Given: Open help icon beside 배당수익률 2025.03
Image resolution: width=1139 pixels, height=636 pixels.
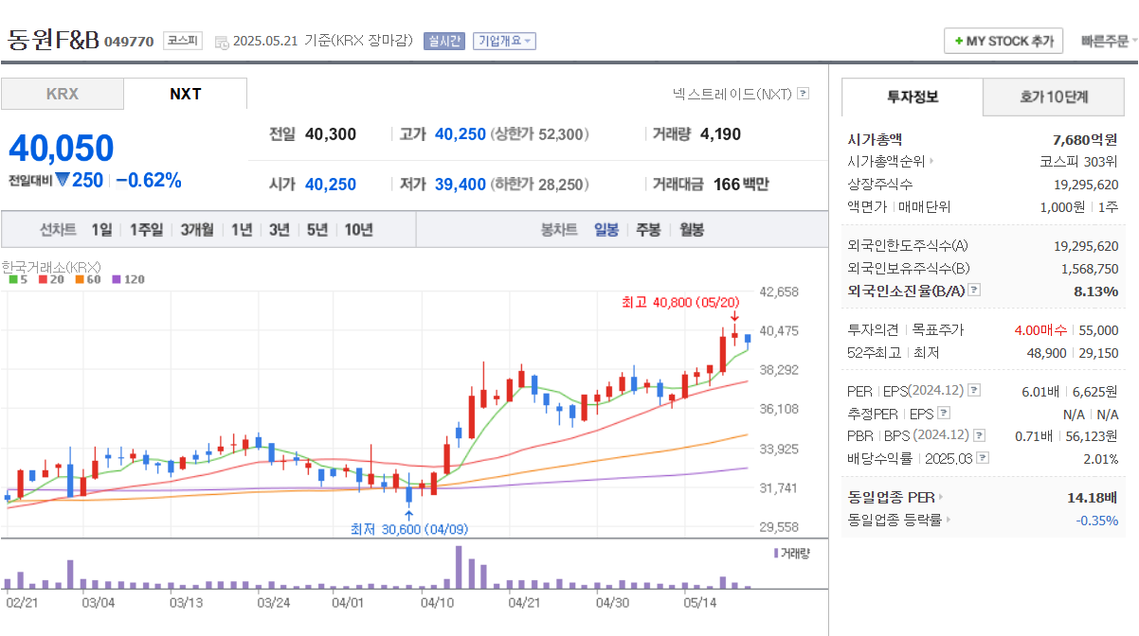Looking at the screenshot, I should coord(983,458).
